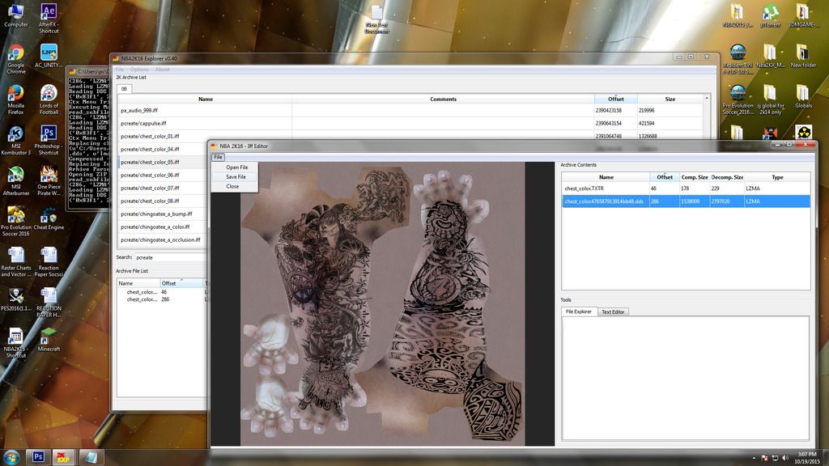Switch to the File Explorer tab

coord(579,311)
